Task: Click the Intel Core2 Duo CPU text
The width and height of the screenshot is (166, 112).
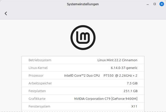Action: [x=101, y=75]
